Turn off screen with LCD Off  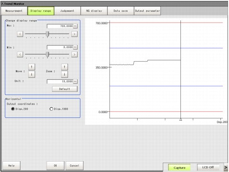(208, 167)
